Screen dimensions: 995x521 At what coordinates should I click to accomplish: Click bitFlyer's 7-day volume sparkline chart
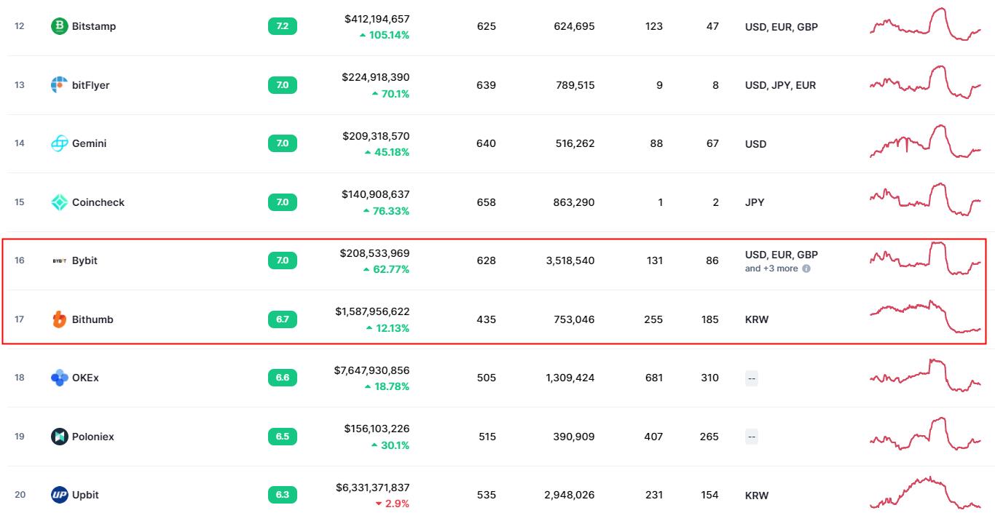926,82
